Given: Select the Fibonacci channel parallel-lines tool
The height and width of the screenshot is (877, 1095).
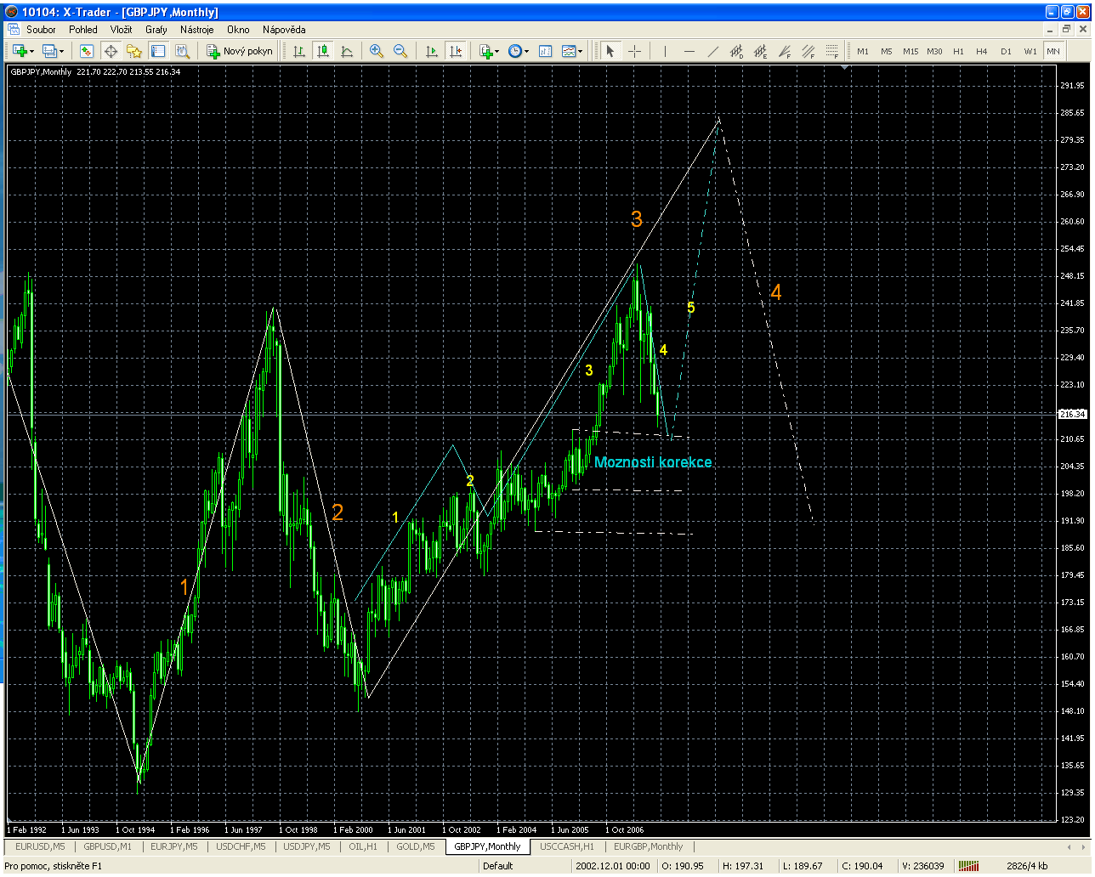Looking at the screenshot, I should [x=808, y=51].
